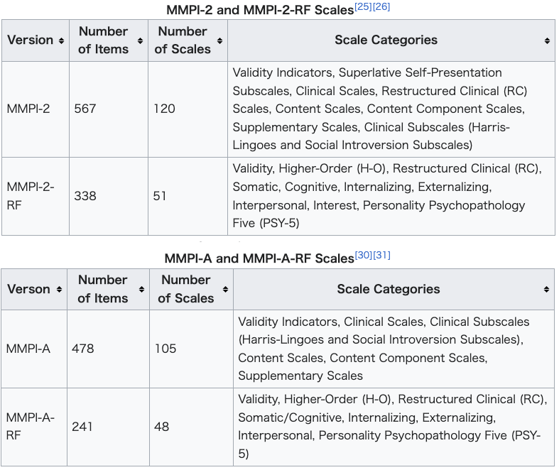Screen dimensions: 559x470
Task: Sort MMPI-A table by Number of Scales arrow
Action: pyautogui.click(x=225, y=290)
